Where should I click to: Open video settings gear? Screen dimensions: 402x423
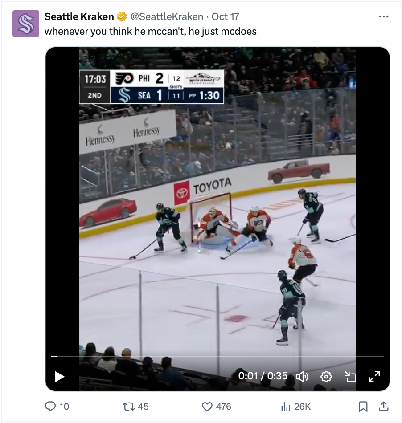pyautogui.click(x=326, y=377)
